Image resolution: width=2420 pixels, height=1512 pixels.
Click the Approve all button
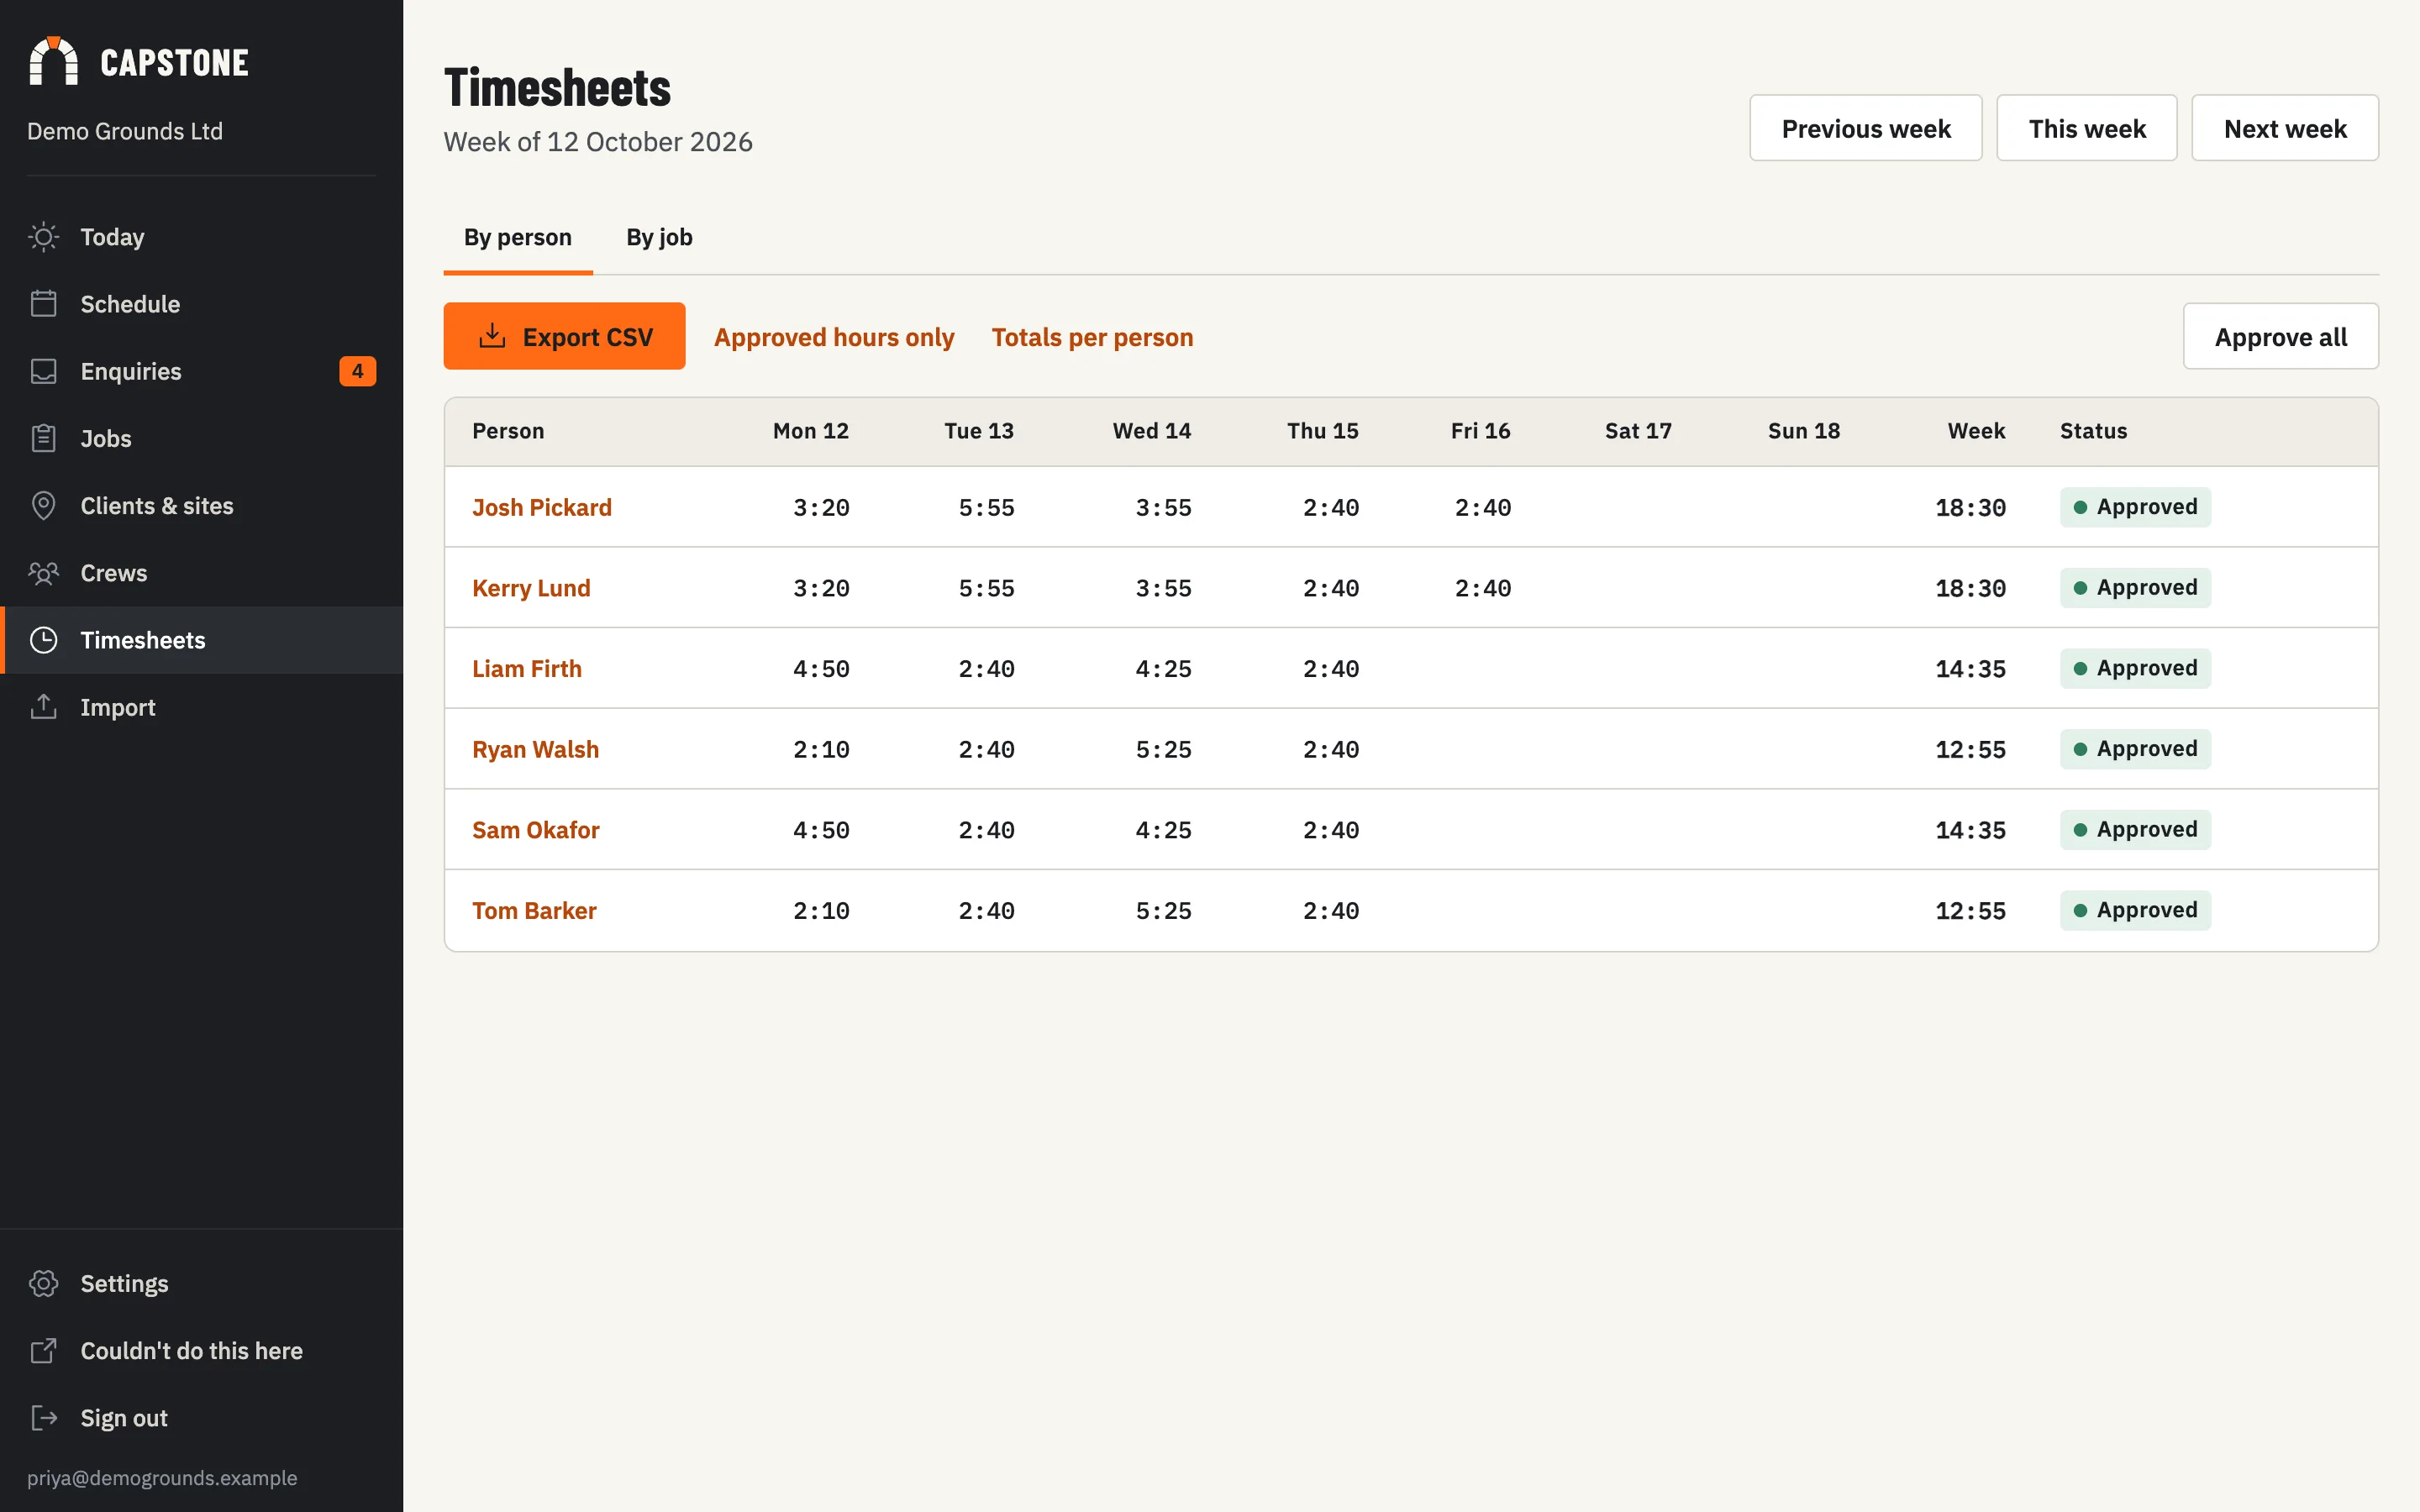click(2280, 336)
